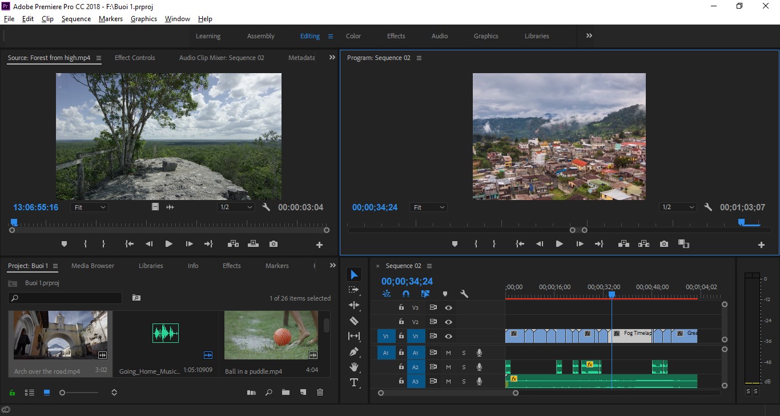Select the Hand tool
Image resolution: width=780 pixels, height=416 pixels.
[354, 367]
